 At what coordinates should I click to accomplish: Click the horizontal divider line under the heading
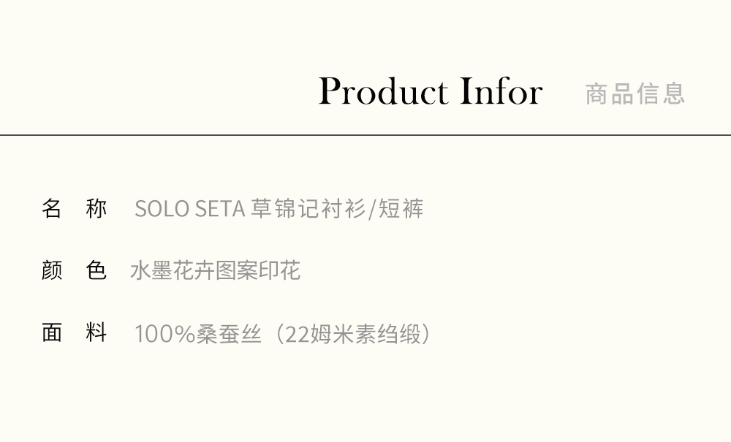click(x=365, y=135)
